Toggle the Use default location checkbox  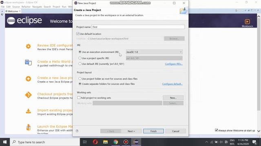click(x=78, y=34)
